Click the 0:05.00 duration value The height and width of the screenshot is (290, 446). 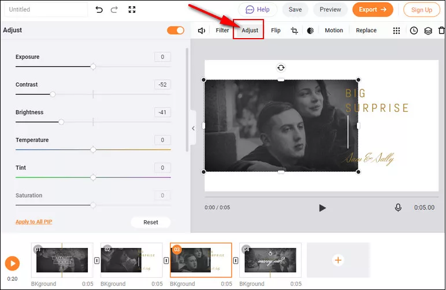424,208
